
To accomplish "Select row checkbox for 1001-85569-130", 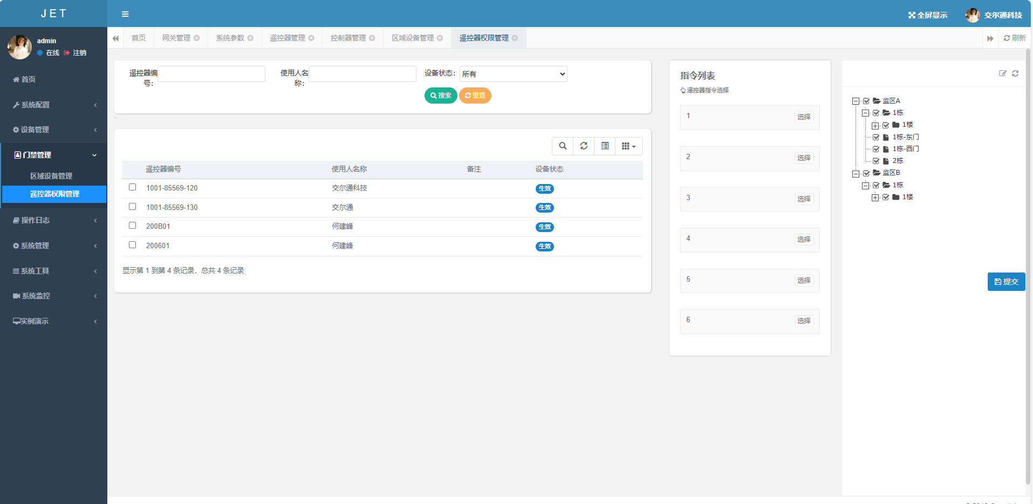I will point(132,207).
